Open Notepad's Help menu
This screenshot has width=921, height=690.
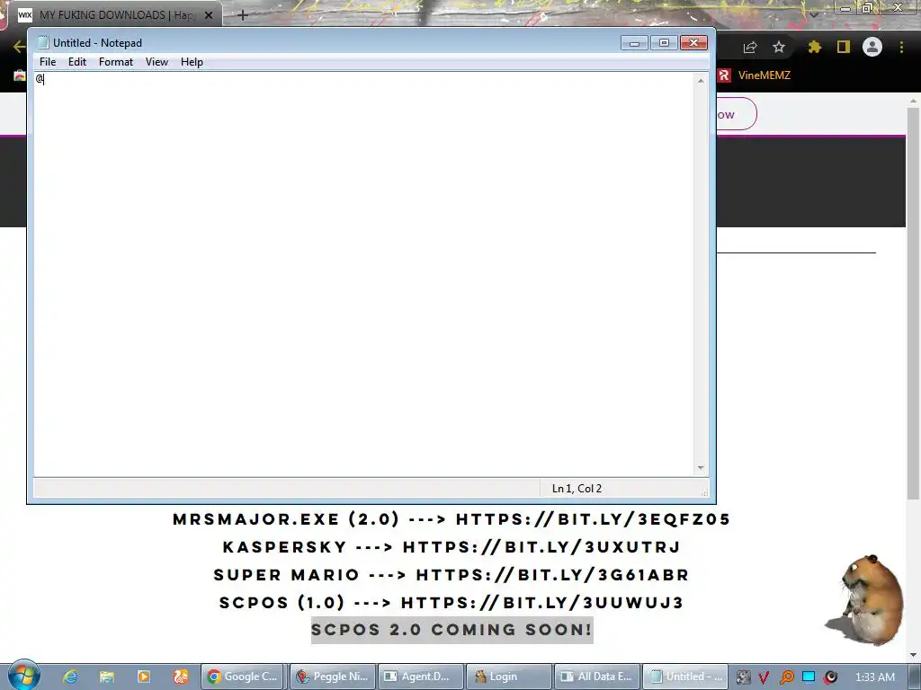pyautogui.click(x=192, y=62)
